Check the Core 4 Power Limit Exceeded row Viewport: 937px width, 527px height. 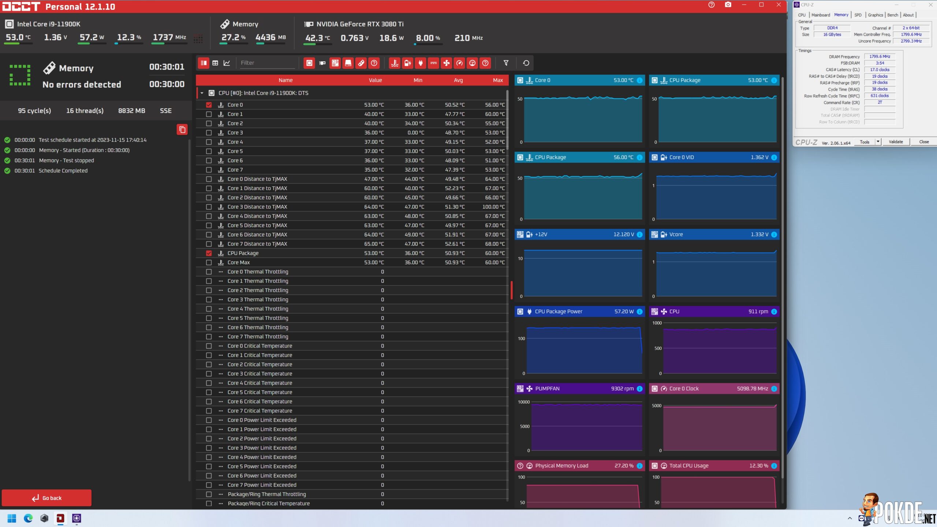point(209,457)
